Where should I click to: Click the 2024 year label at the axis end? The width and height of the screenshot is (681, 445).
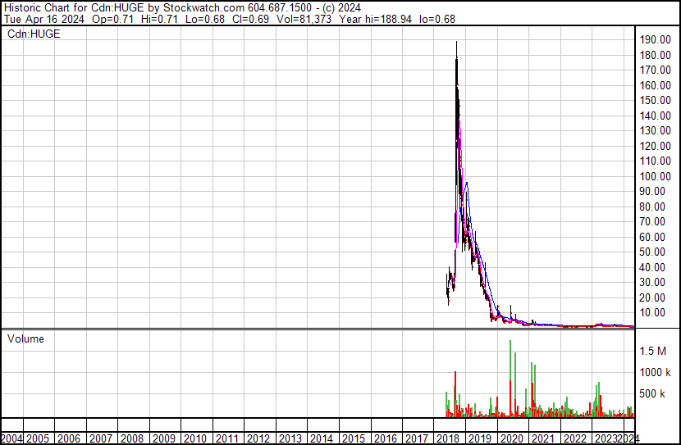(x=628, y=438)
